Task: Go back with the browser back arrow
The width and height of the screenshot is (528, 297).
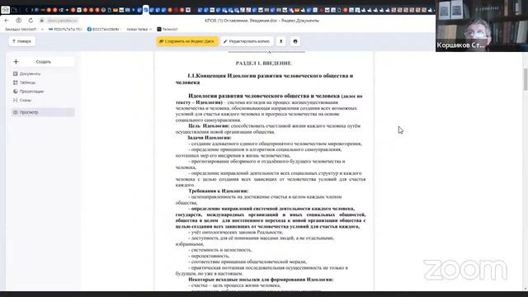Action: pos(7,21)
